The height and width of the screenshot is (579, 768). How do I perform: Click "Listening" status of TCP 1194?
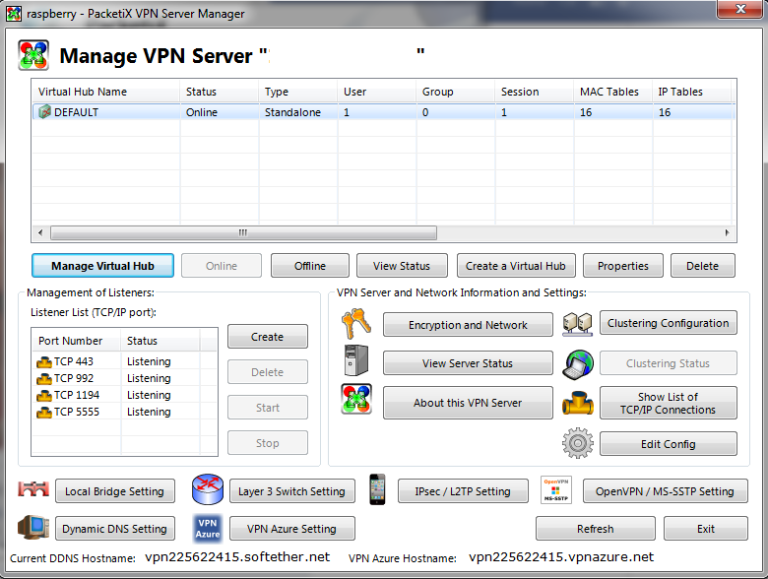pyautogui.click(x=149, y=395)
